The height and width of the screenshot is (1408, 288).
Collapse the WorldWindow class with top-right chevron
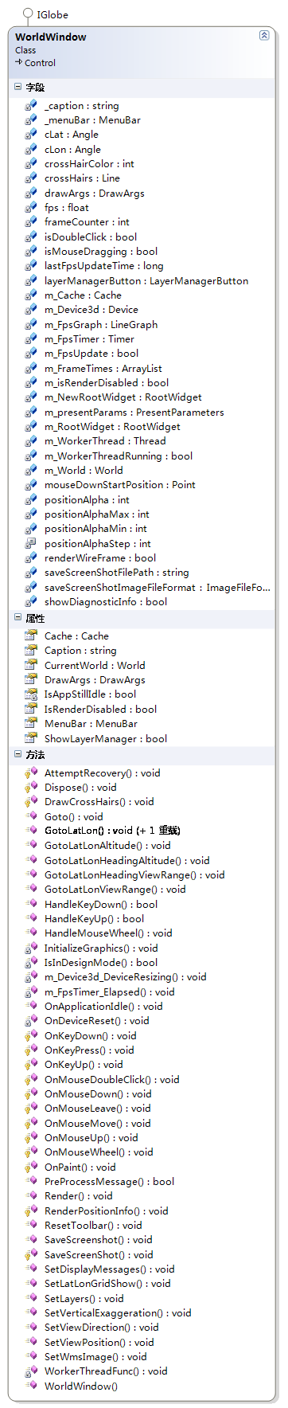pyautogui.click(x=264, y=36)
